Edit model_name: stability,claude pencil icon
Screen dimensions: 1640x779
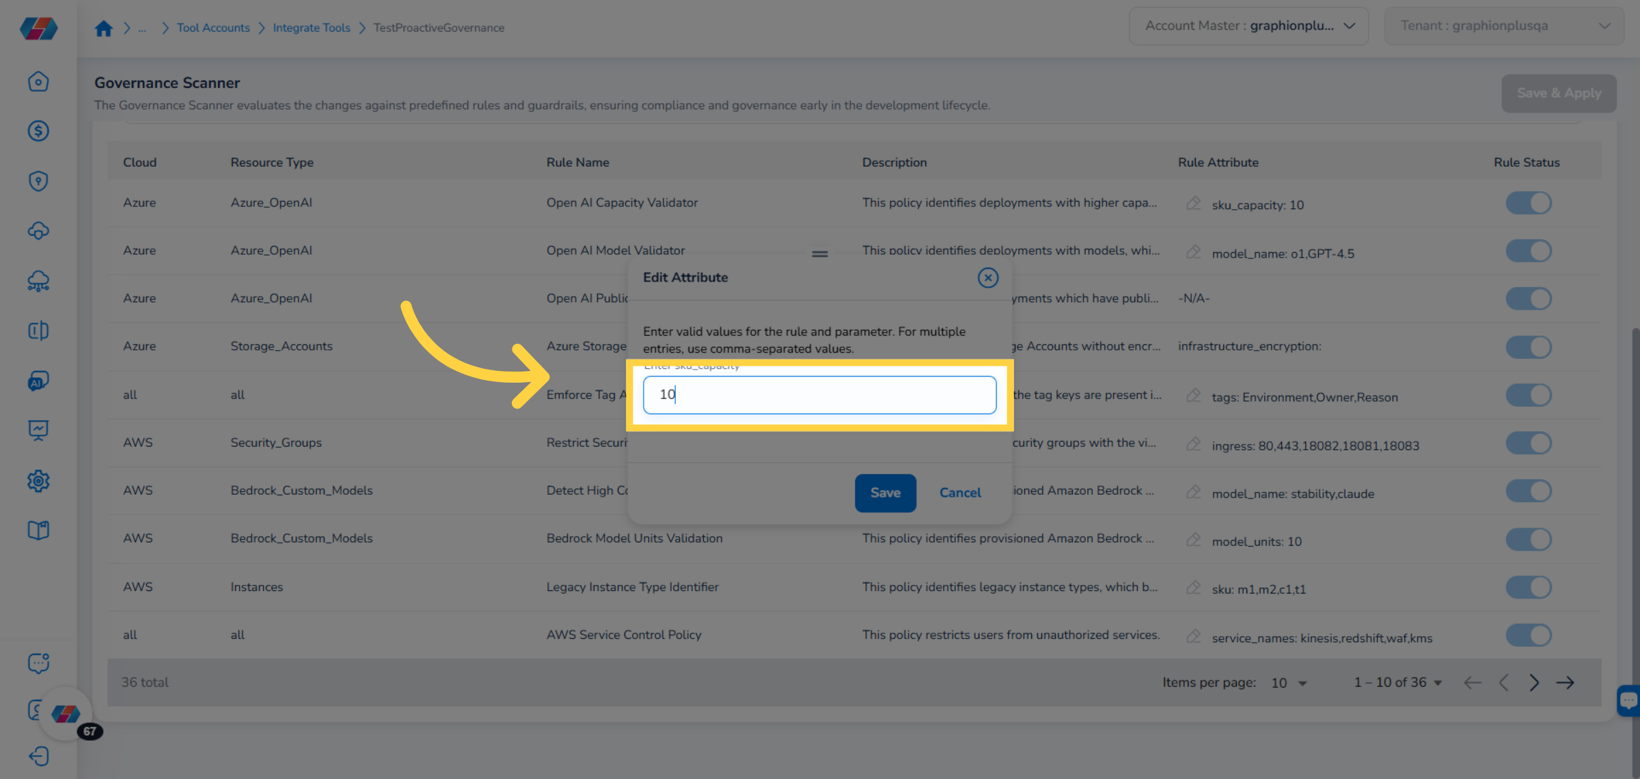pos(1193,492)
